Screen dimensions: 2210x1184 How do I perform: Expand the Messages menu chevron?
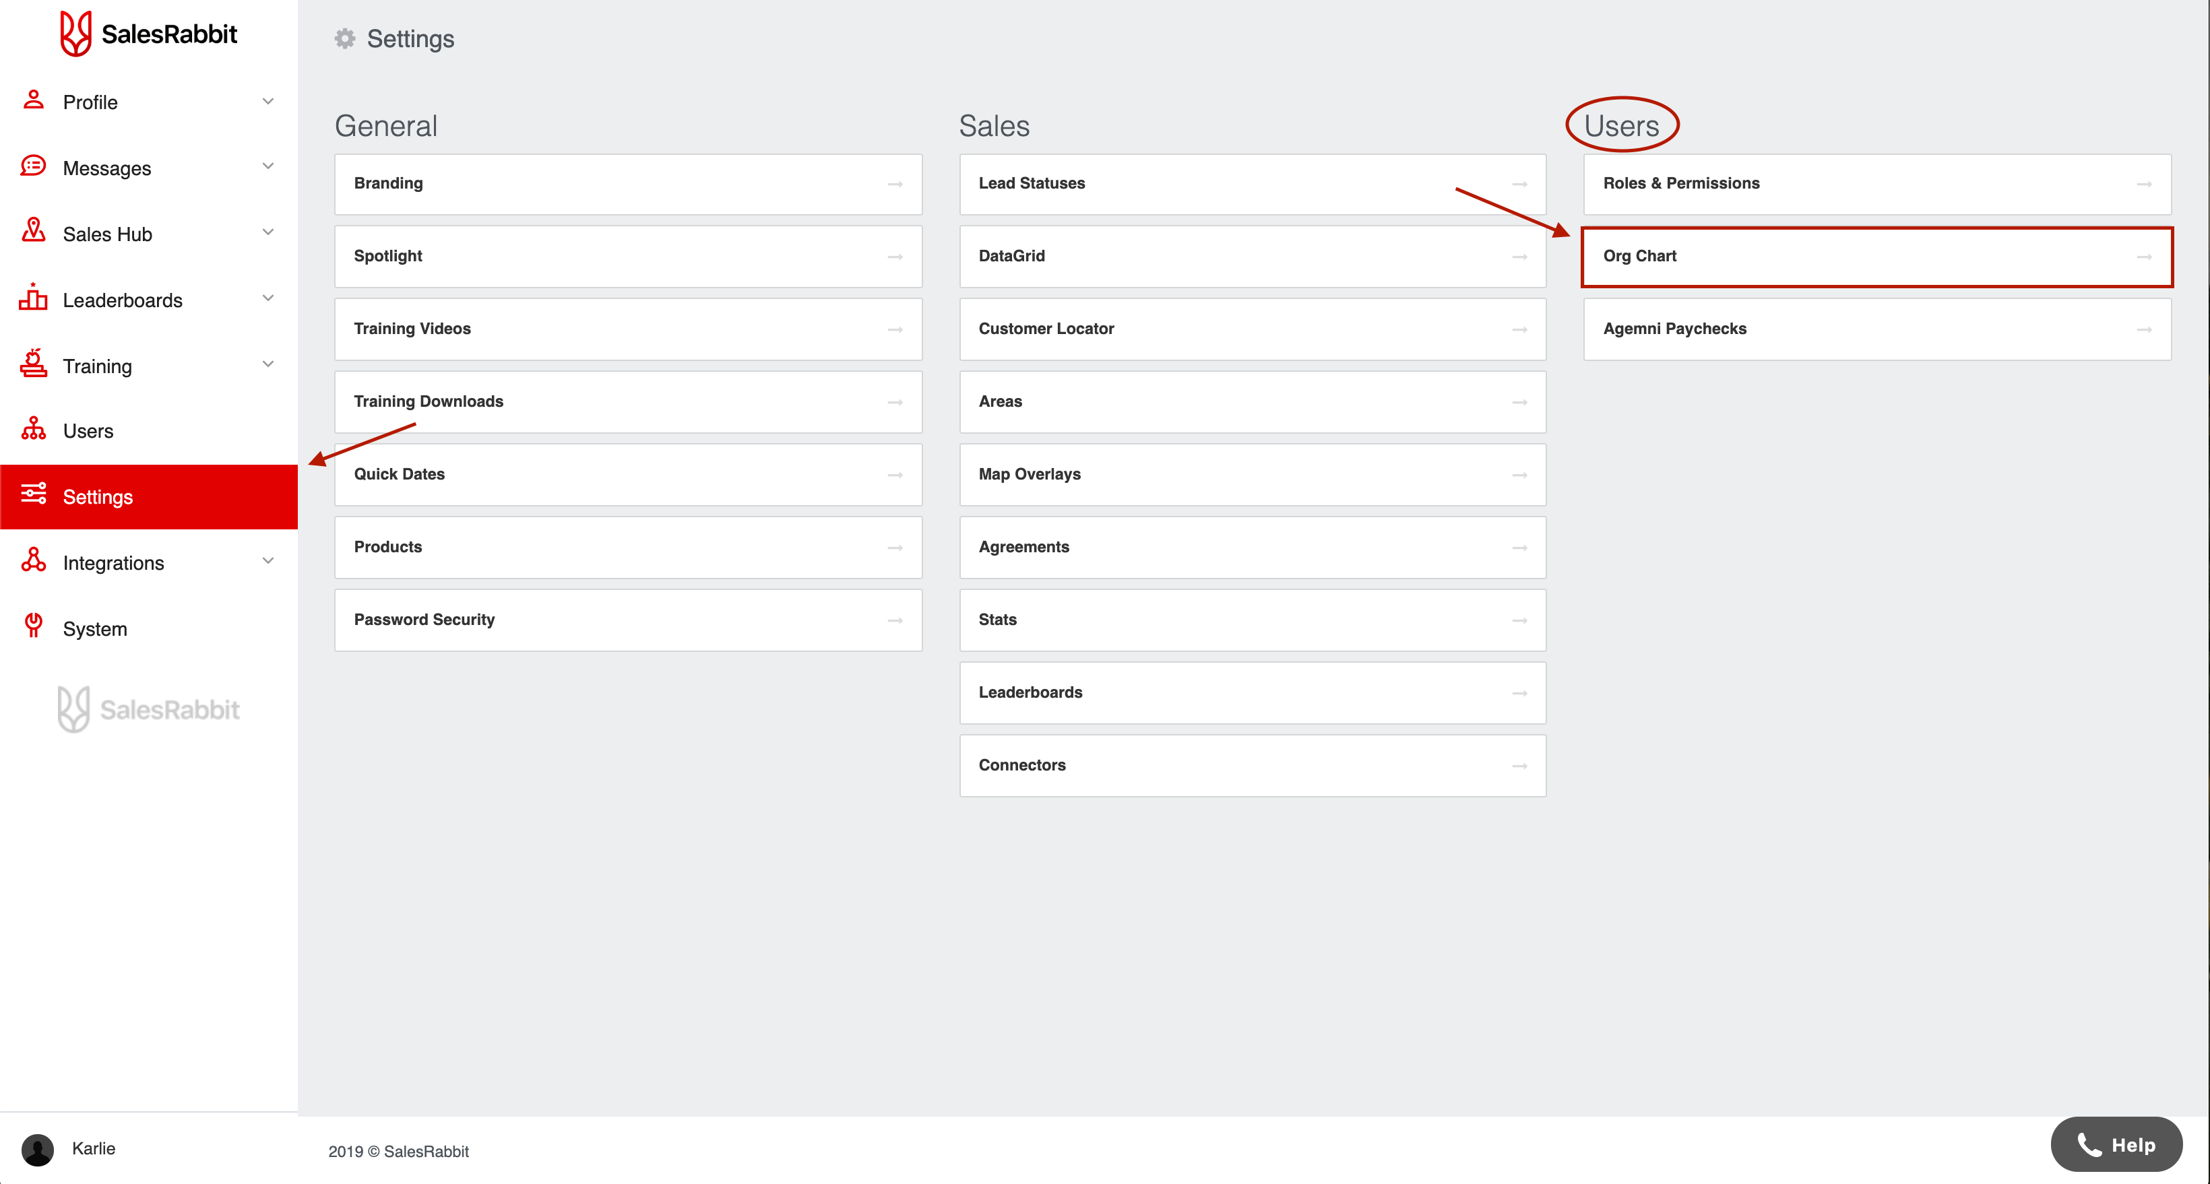tap(267, 166)
